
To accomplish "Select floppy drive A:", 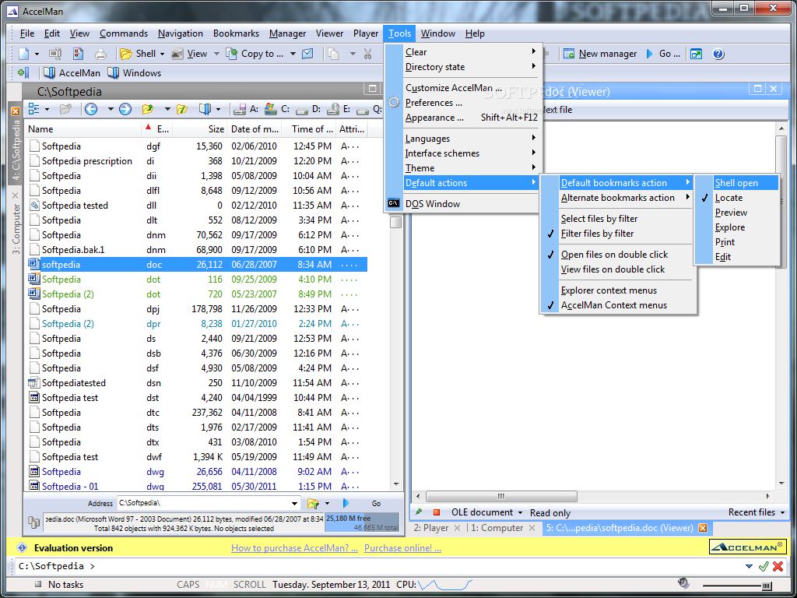I will (245, 109).
